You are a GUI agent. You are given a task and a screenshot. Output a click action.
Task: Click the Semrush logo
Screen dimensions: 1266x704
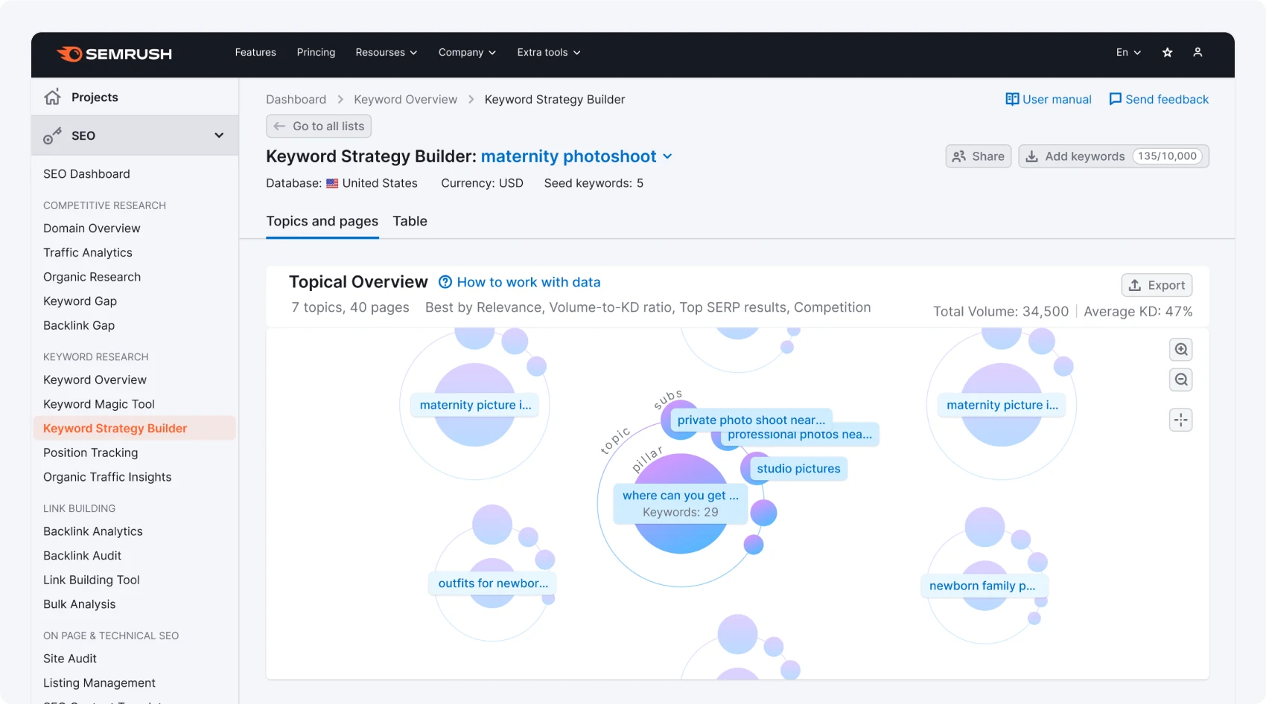(114, 54)
